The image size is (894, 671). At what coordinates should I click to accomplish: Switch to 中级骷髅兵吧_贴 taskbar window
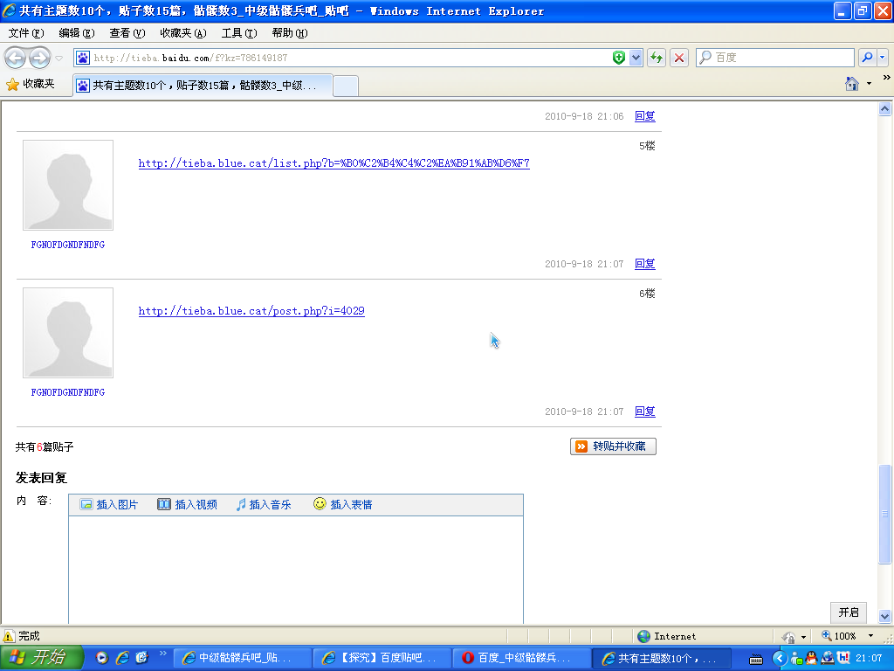pos(241,659)
